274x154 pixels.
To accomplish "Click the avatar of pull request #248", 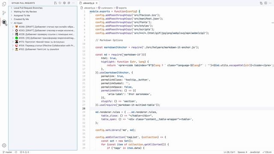I will [x=17, y=27].
